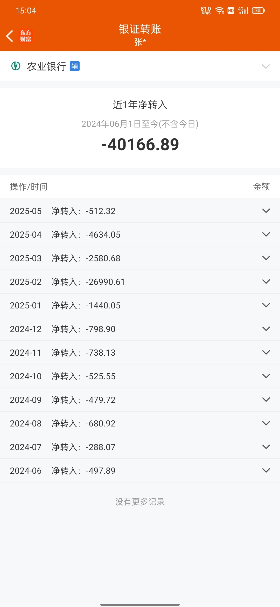
Task: Tap the Wi-Fi status icon
Action: 220,10
